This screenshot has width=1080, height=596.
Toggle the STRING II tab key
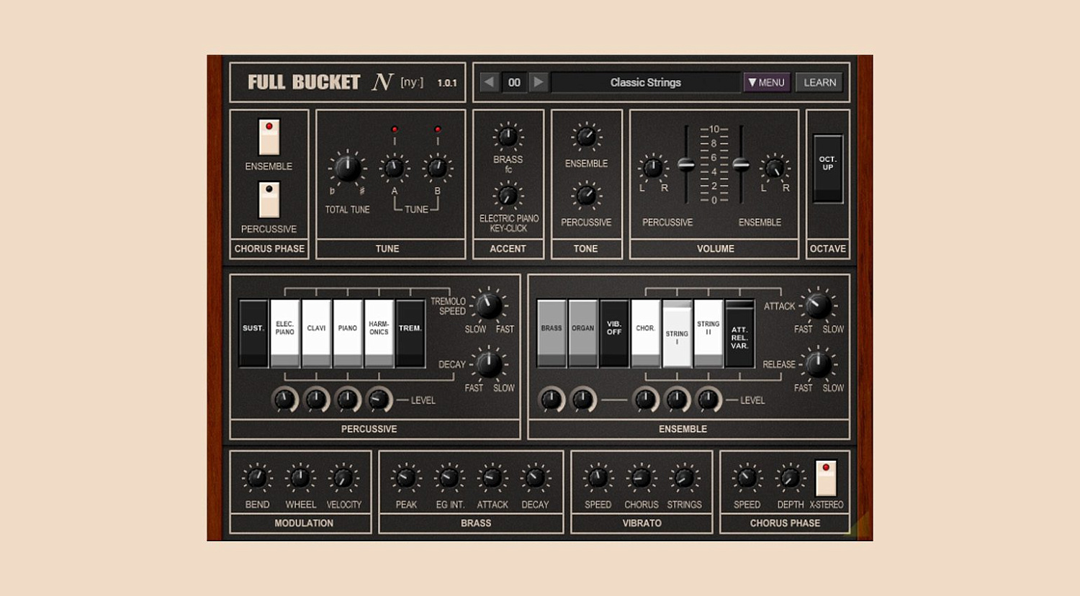tap(708, 333)
